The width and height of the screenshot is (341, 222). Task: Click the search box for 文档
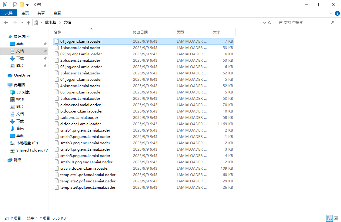(303, 23)
